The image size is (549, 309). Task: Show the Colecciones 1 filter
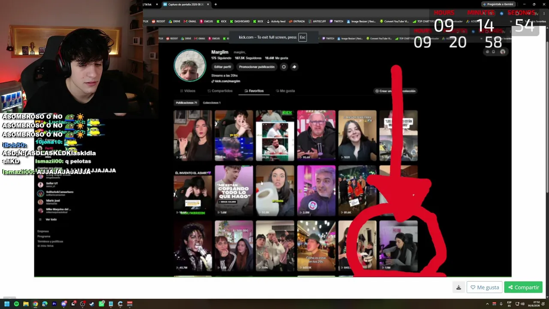point(211,103)
